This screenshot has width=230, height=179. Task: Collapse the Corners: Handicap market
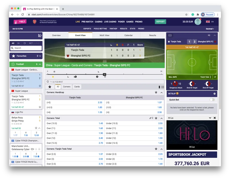(162, 92)
